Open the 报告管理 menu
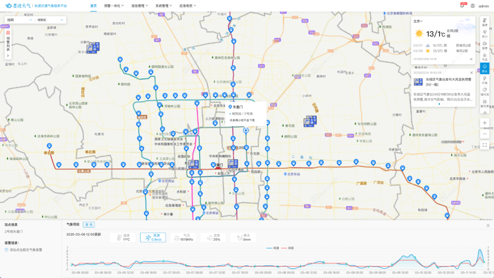The image size is (494, 278). [140, 6]
